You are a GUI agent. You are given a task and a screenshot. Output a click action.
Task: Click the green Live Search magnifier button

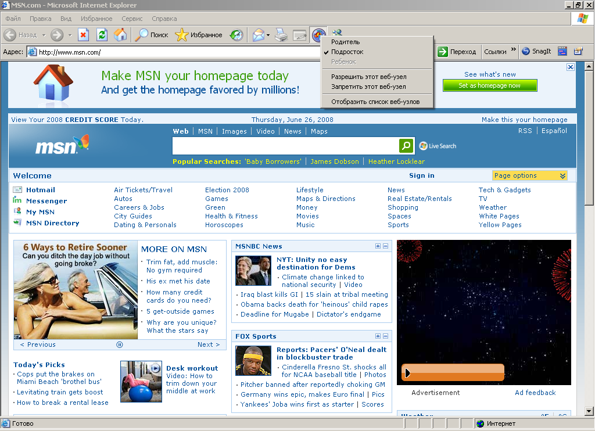point(406,145)
